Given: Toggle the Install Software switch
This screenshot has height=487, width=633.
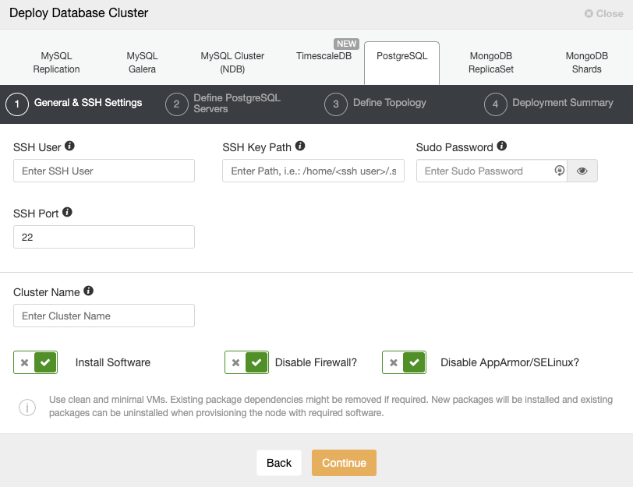Looking at the screenshot, I should pyautogui.click(x=36, y=362).
